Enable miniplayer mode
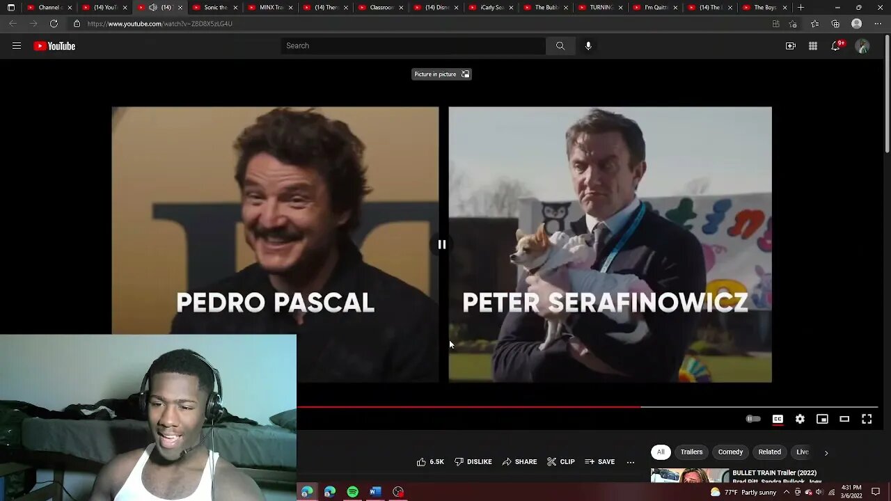 [x=822, y=419]
